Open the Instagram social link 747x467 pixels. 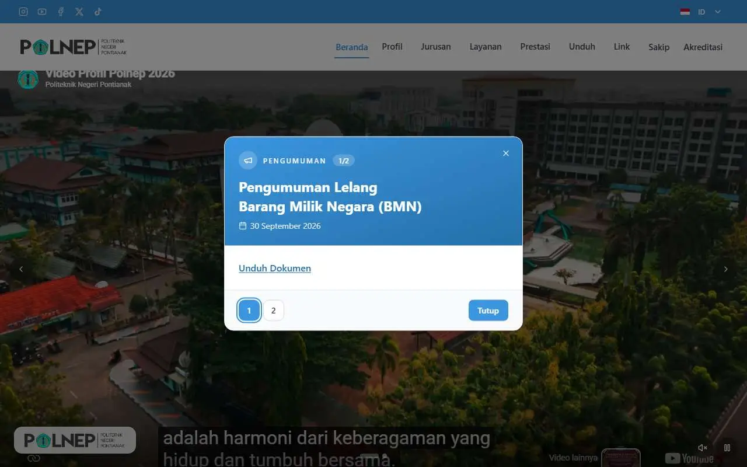23,12
